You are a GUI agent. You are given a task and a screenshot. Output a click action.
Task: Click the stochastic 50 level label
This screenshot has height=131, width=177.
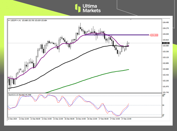tap(163, 105)
